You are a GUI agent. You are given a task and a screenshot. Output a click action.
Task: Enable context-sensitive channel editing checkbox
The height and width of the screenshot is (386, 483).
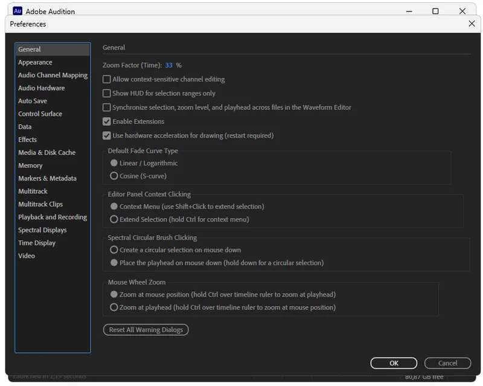(107, 80)
